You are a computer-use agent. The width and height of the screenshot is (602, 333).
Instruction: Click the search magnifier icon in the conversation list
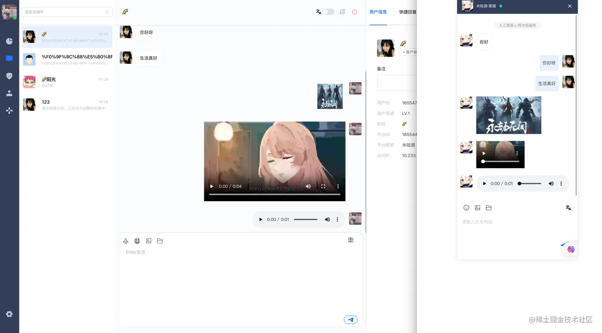click(107, 12)
